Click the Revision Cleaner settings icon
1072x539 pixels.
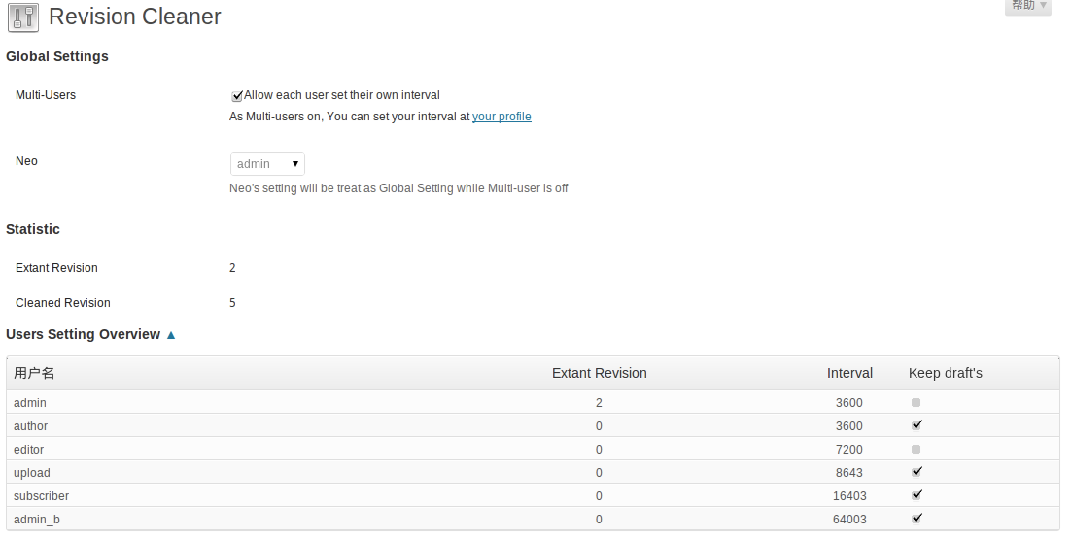pos(22,17)
